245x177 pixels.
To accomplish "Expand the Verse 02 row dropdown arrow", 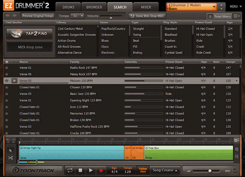I will (237, 81).
